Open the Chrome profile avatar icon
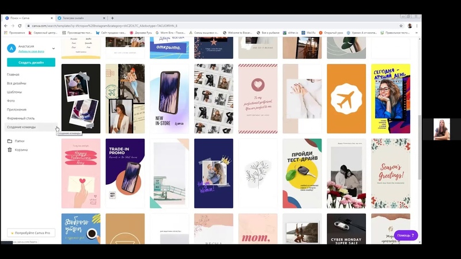461x259 pixels. (410, 26)
